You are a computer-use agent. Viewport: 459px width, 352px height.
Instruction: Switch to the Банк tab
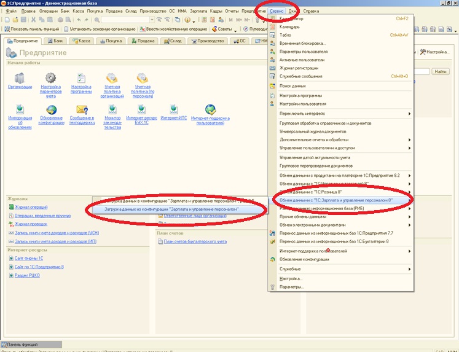click(x=56, y=41)
